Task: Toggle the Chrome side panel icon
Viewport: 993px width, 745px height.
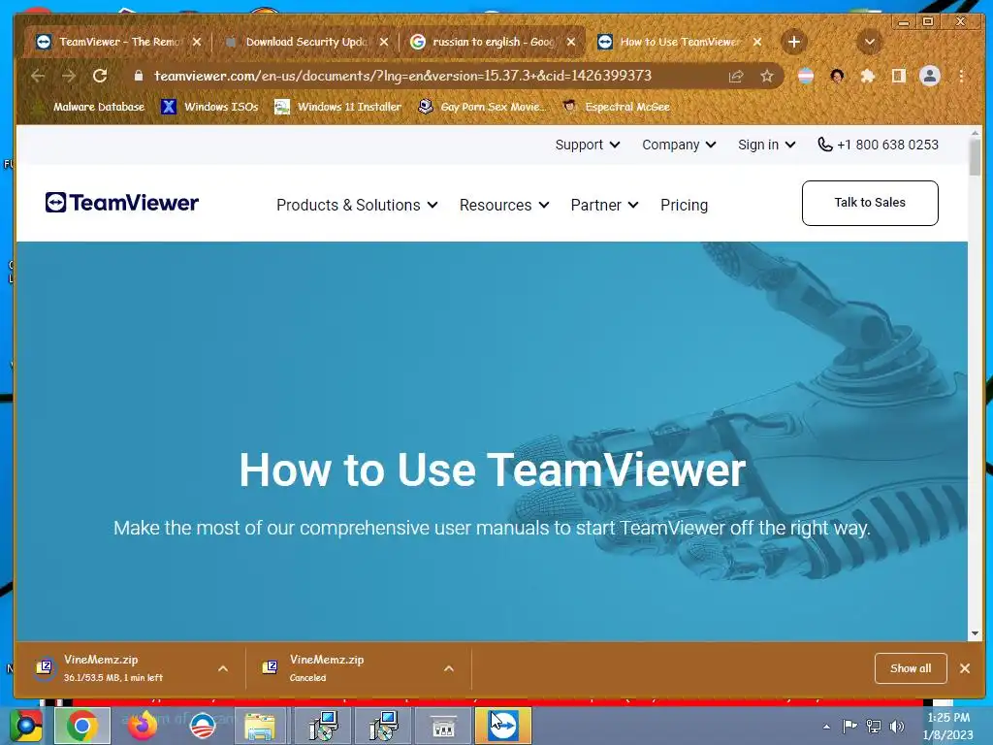Action: click(899, 76)
